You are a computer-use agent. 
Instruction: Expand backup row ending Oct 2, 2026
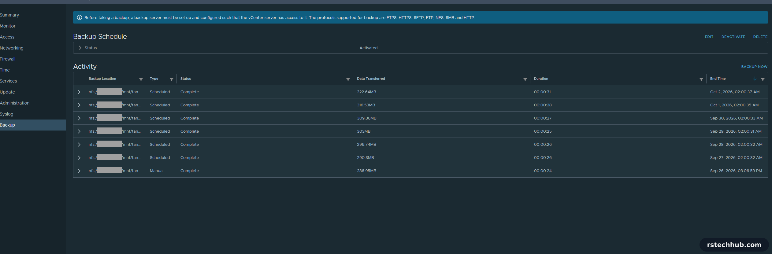[x=79, y=92]
